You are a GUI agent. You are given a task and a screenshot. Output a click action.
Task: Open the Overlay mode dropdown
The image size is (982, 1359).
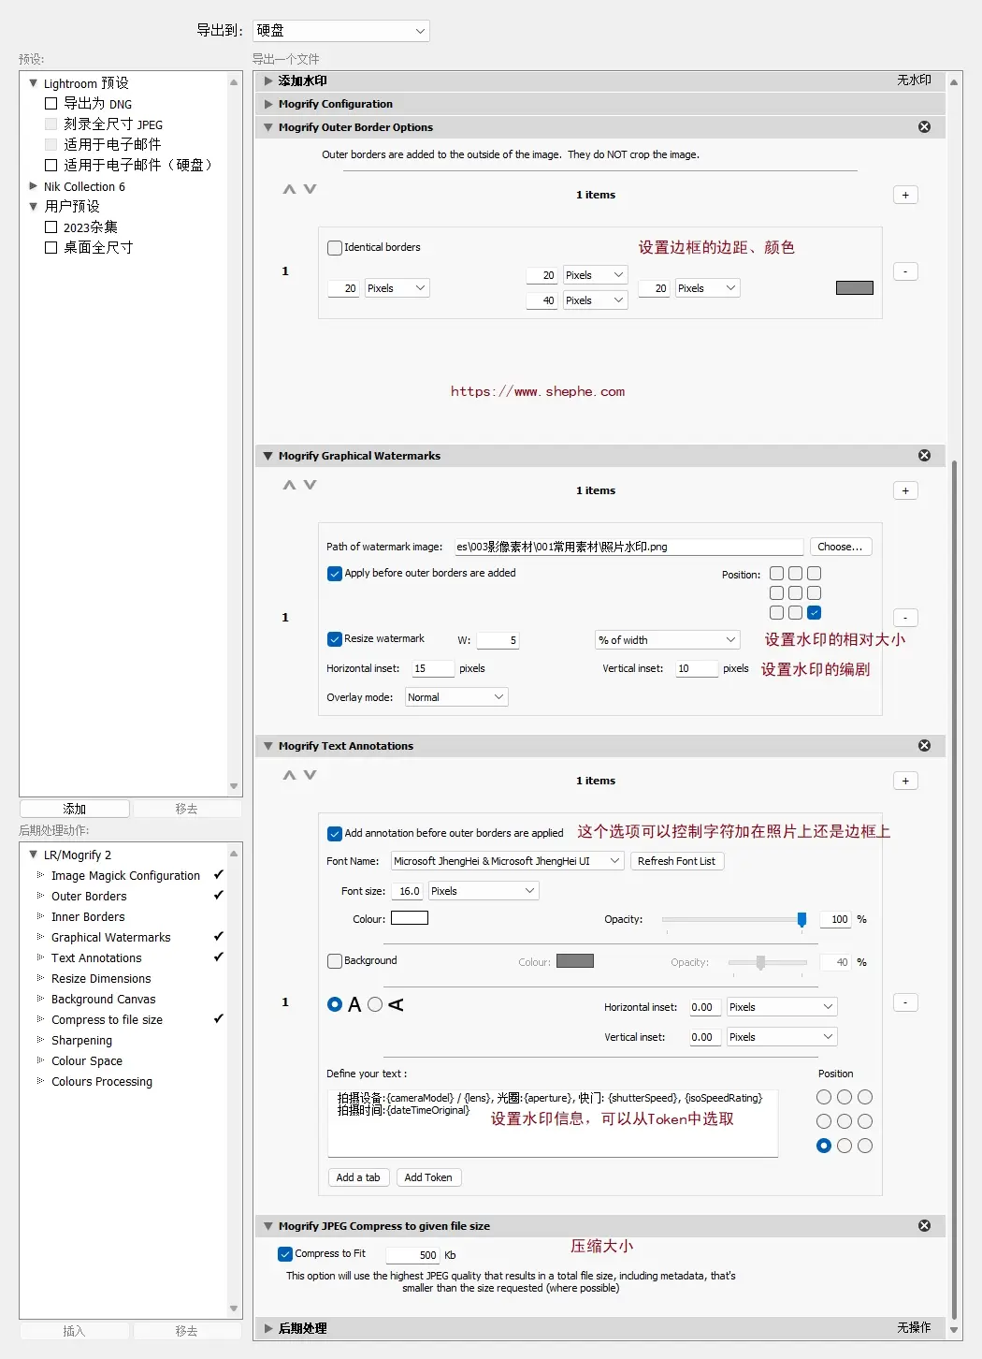455,696
